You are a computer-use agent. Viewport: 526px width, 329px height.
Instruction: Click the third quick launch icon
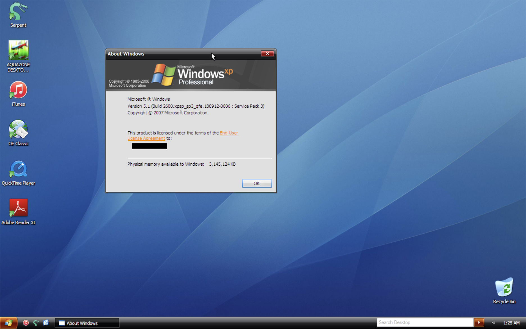click(46, 323)
